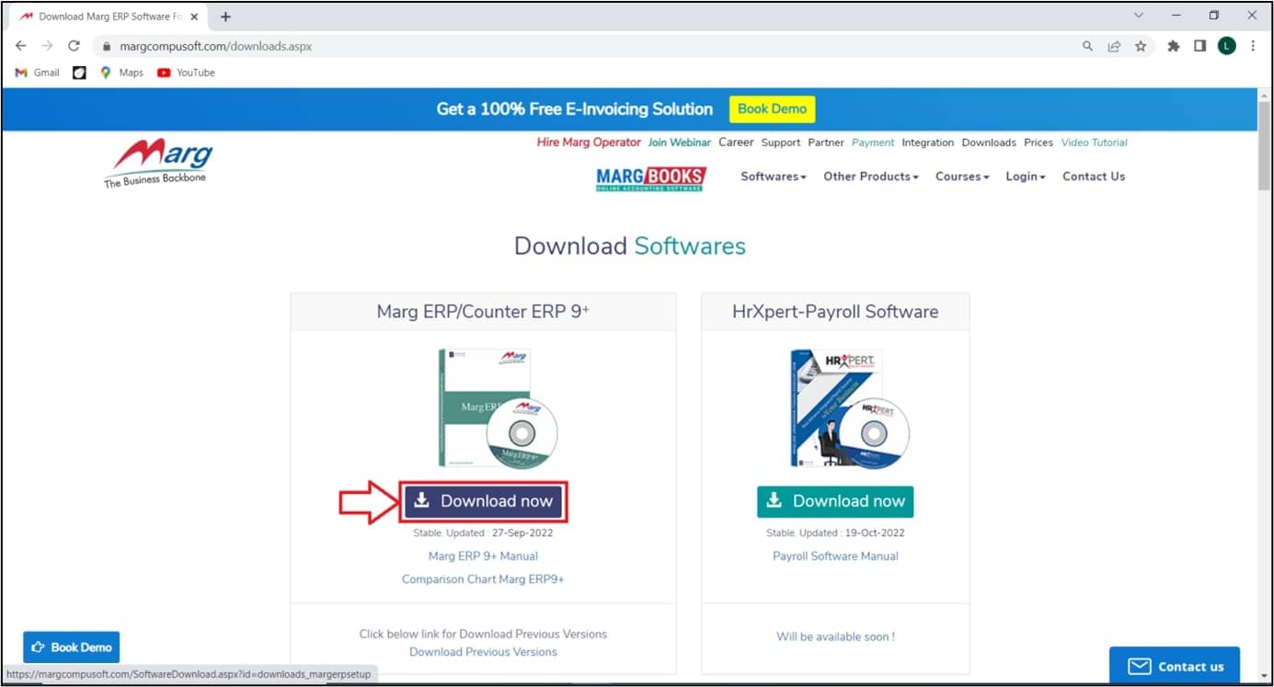The height and width of the screenshot is (687, 1274).
Task: Expand the Login dropdown
Action: tap(1025, 176)
